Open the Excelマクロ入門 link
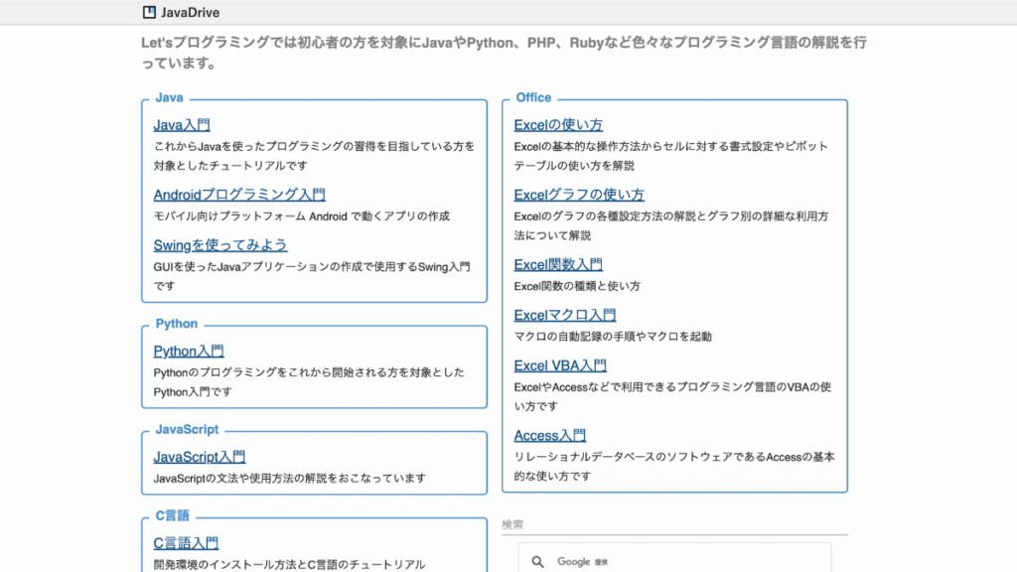Image resolution: width=1017 pixels, height=572 pixels. [x=563, y=315]
